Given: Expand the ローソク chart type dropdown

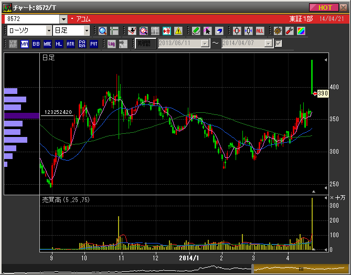Looking at the screenshot, I should click(48, 31).
